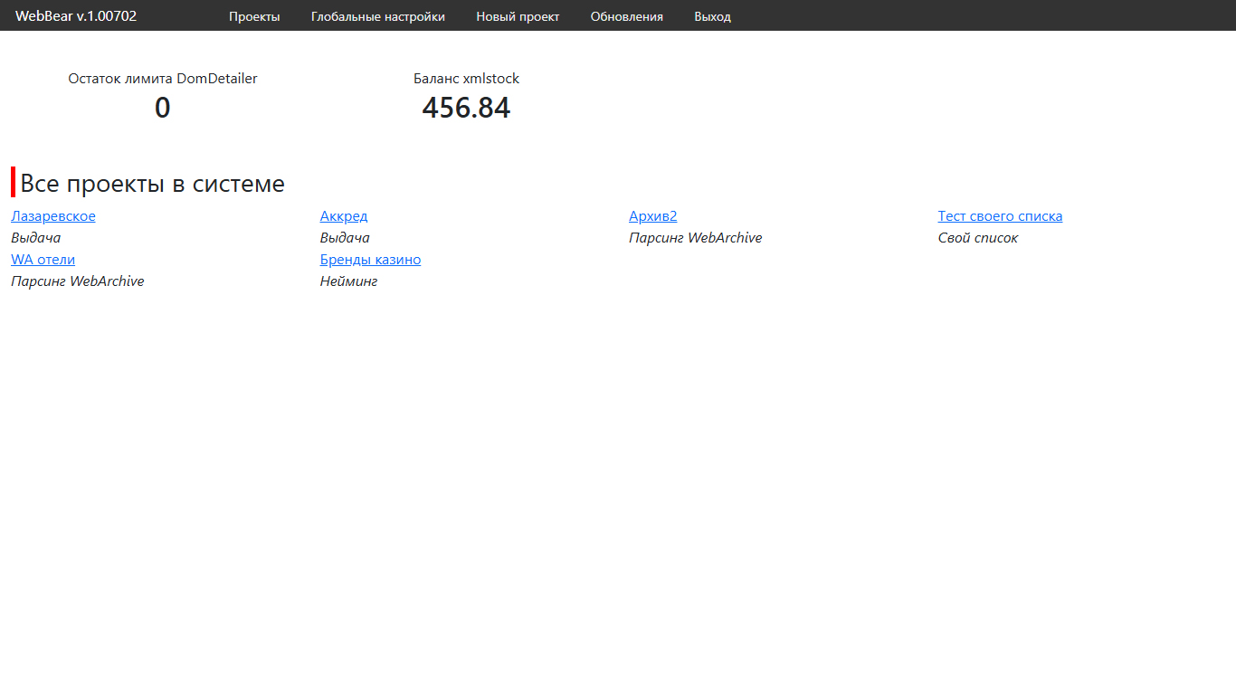Click the Нейминг type label
1236x695 pixels.
click(x=348, y=281)
